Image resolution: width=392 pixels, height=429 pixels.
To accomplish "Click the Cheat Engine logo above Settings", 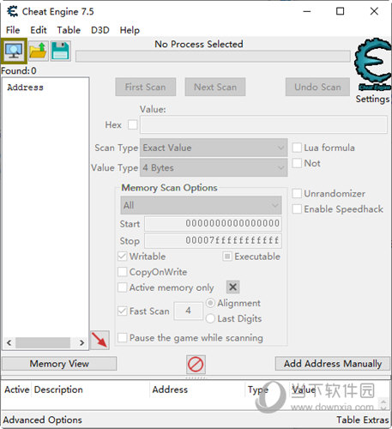I will coord(373,63).
